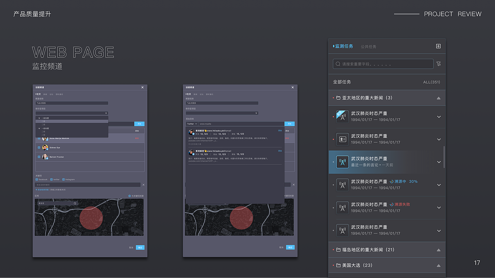Select 论坛 tab in the Anne-Marije dialog
This screenshot has height=278, width=495.
51,94
